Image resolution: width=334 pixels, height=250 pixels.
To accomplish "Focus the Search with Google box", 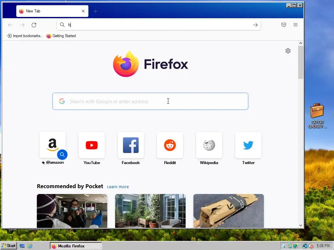I will coord(150,101).
